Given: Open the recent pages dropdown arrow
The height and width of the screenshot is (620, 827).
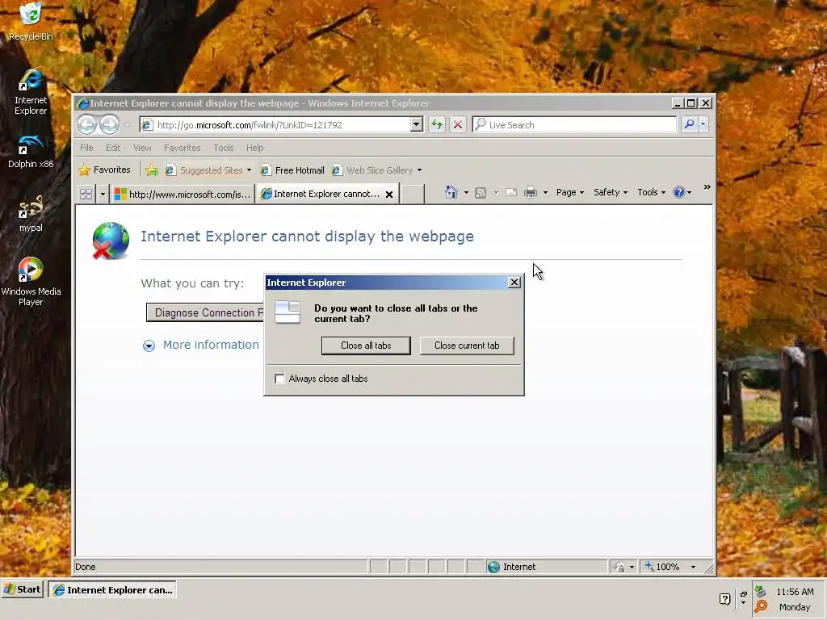Looking at the screenshot, I should pyautogui.click(x=127, y=125).
